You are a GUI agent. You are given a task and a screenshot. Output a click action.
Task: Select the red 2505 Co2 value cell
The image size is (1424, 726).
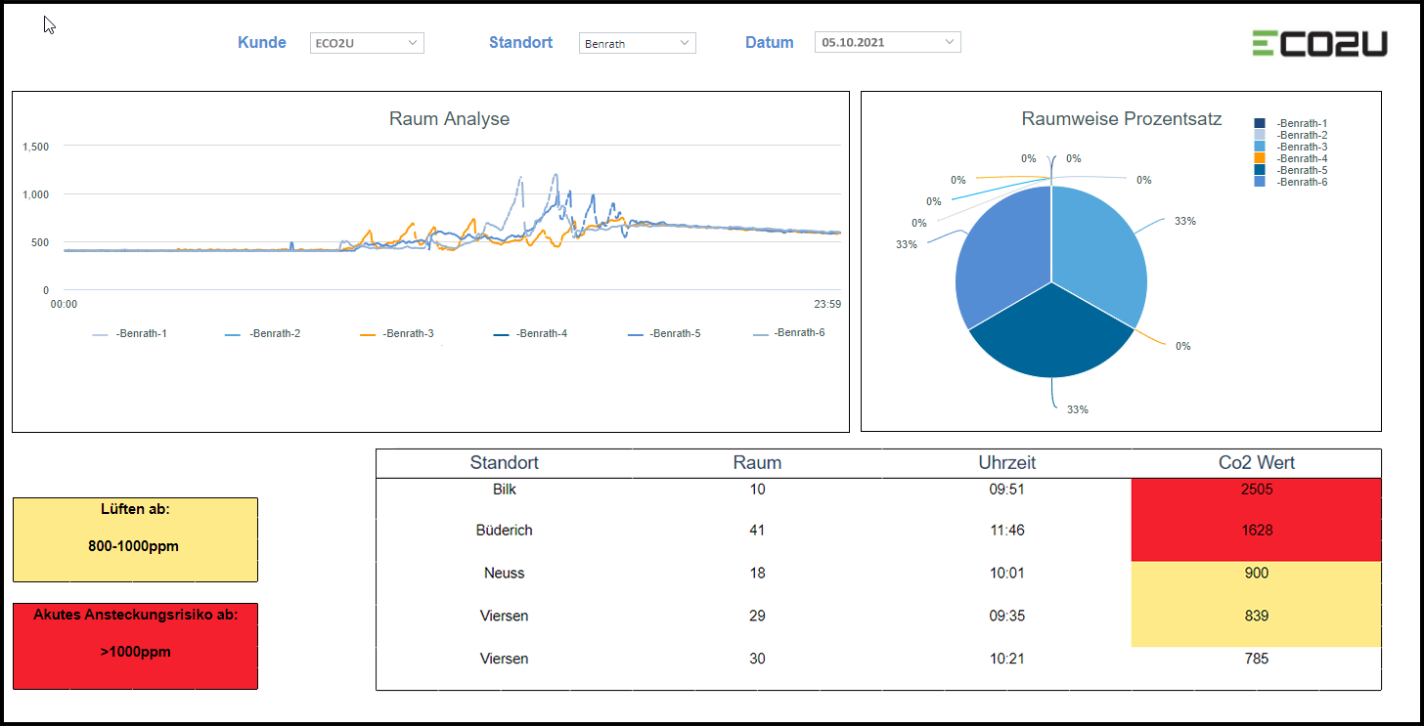tap(1256, 490)
